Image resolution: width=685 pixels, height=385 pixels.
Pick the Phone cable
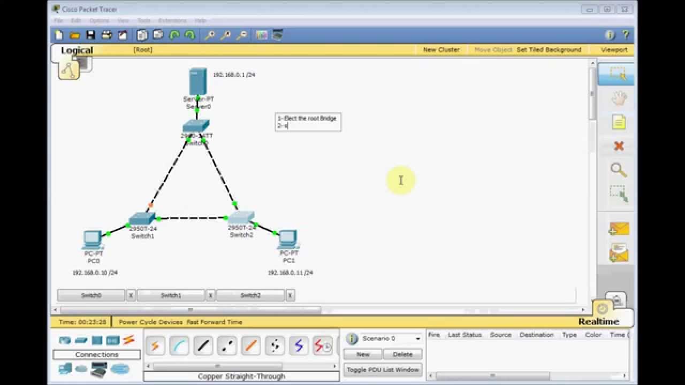point(275,346)
